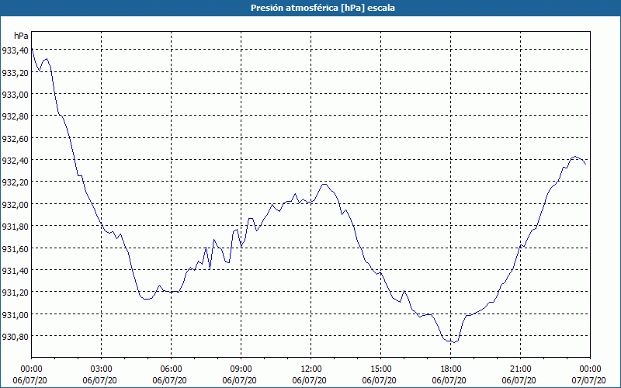The width and height of the screenshot is (621, 388).
Task: Click the 932,00 y-axis value
Action: point(15,204)
